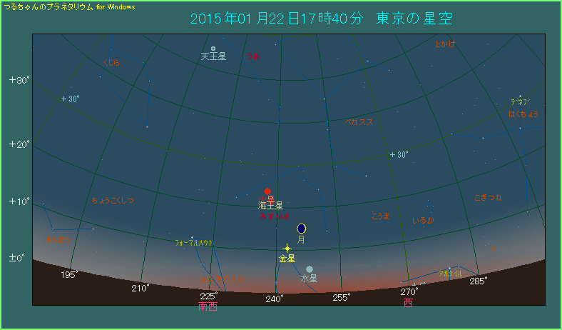Click the +20° altitude label on left axis

19,144
